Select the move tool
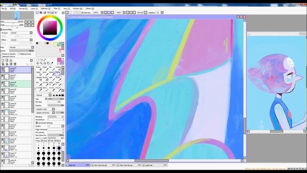This screenshot has height=173, width=307. coord(37,63)
